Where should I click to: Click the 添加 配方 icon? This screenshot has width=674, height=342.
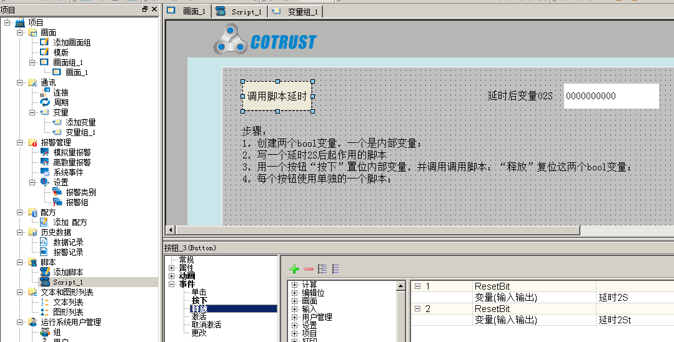click(44, 222)
